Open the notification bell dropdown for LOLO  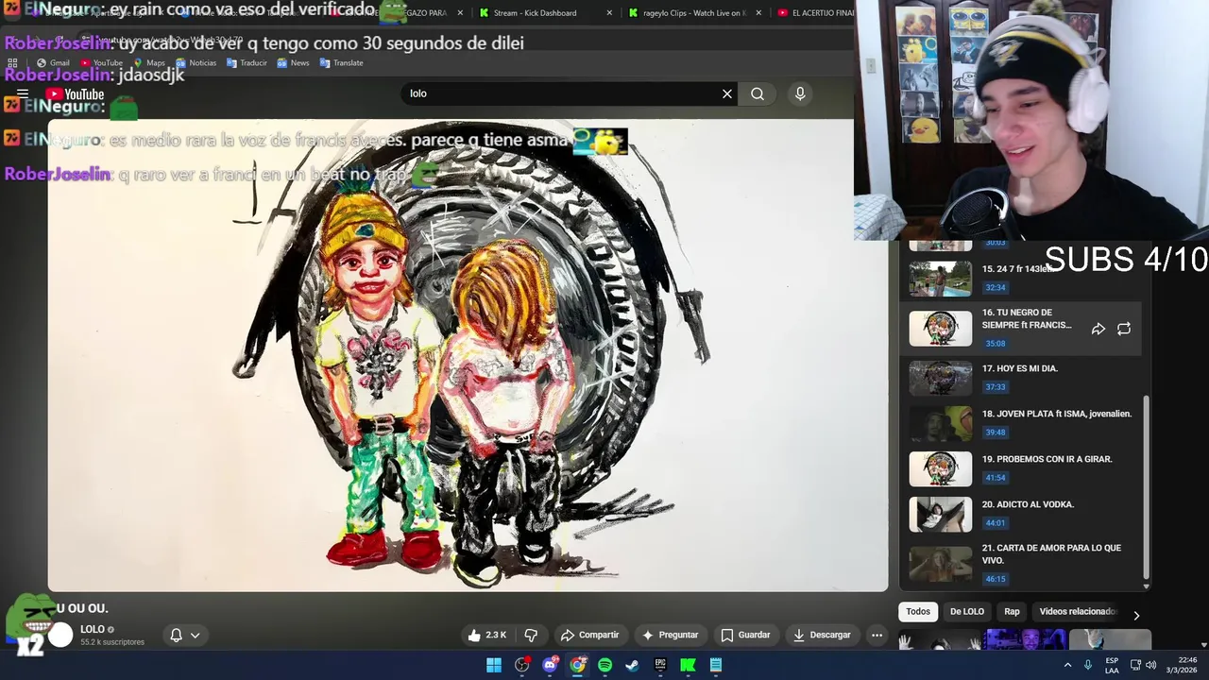pyautogui.click(x=184, y=635)
